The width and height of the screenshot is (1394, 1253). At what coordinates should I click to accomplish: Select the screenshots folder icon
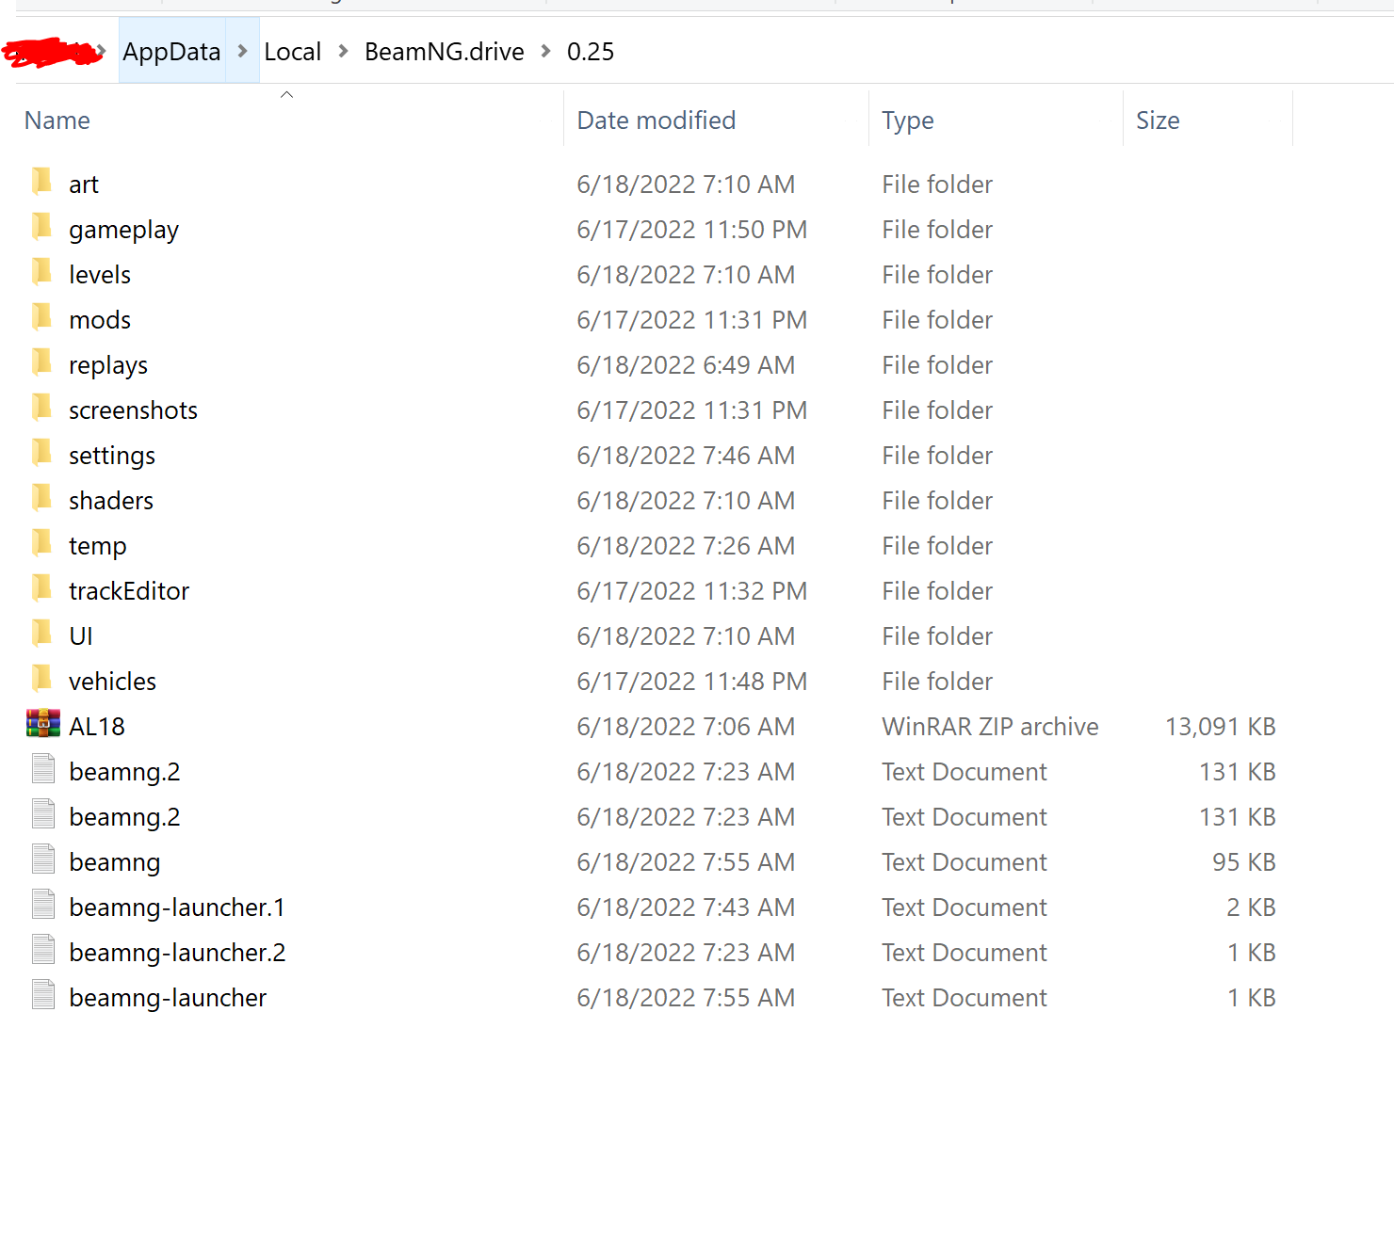coord(42,407)
